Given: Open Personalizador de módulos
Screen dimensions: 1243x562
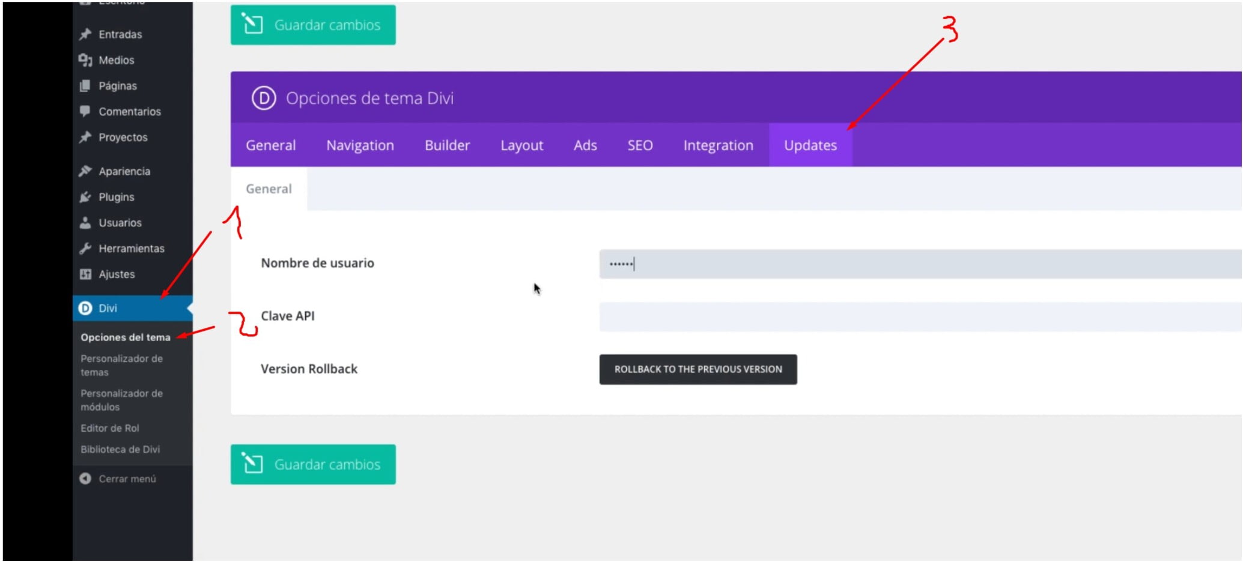Looking at the screenshot, I should 121,400.
